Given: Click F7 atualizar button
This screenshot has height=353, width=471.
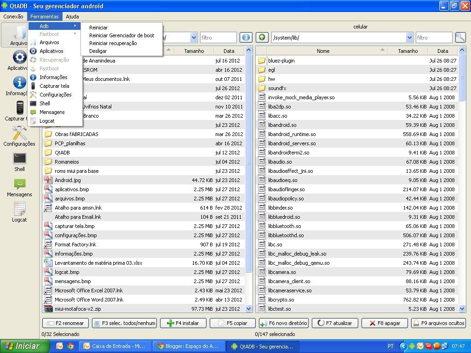Looking at the screenshot, I should coord(335,323).
